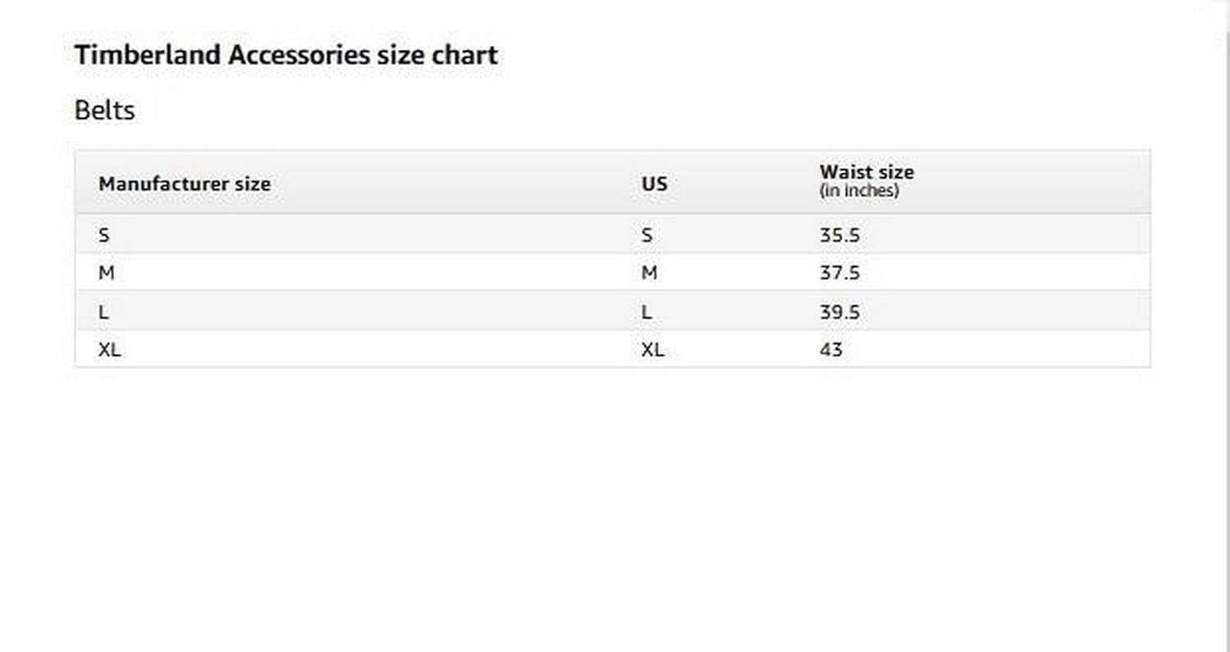The width and height of the screenshot is (1230, 652).
Task: Select manufacturer size XL cell
Action: (x=109, y=350)
